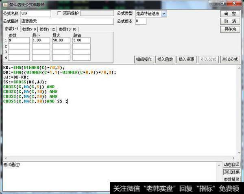Viewport: 244px width, 194px height.
Task: Click the 公式版本 number field
Action: coord(140,21)
